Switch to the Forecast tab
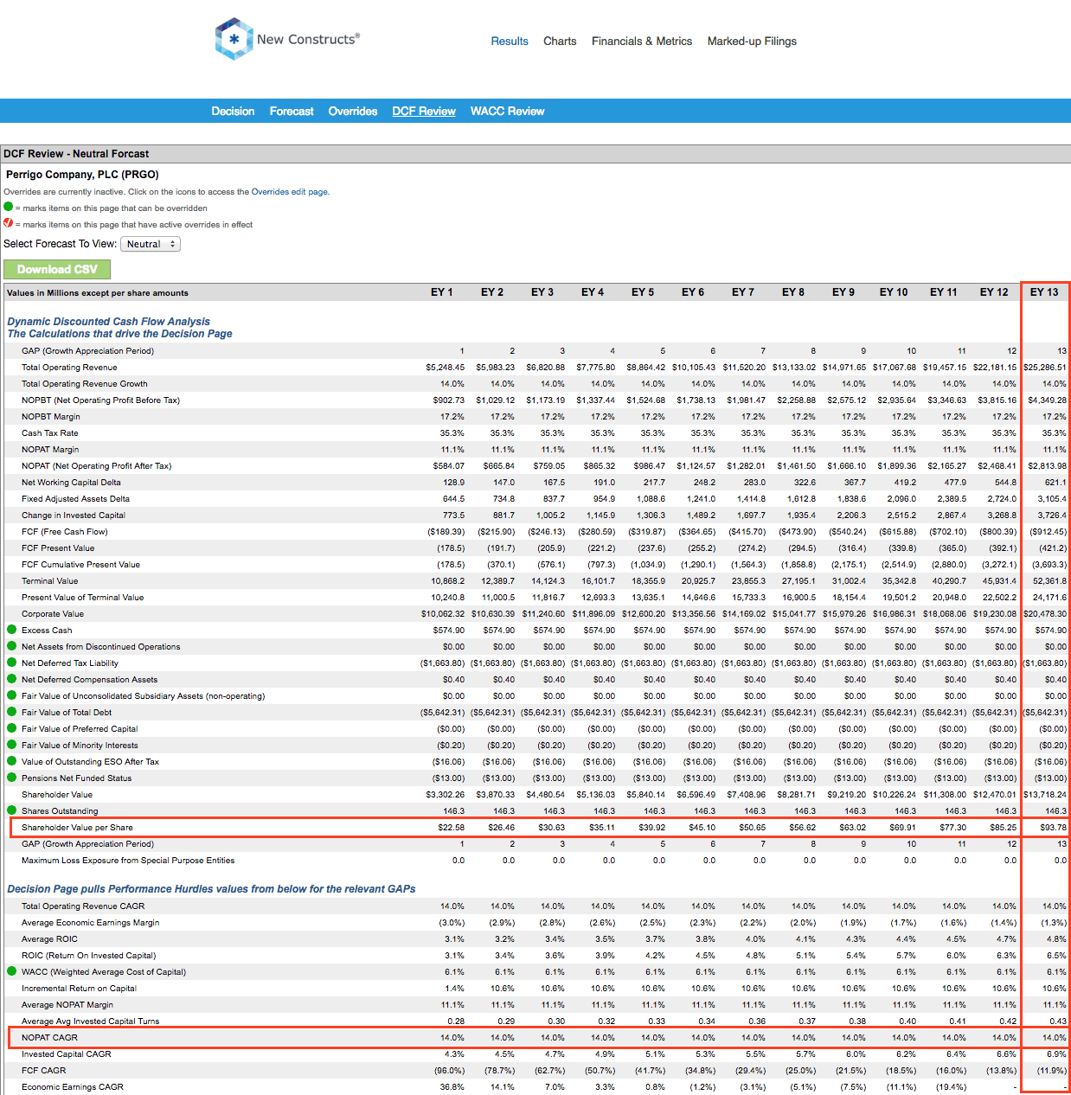The image size is (1071, 1095). 292,111
